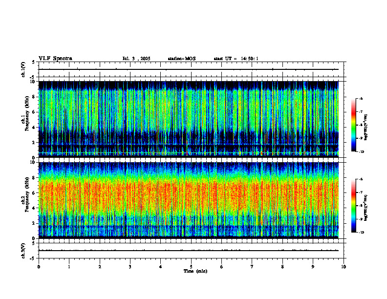Click the "-7" tick on ch.2 colorbar

click(361, 192)
